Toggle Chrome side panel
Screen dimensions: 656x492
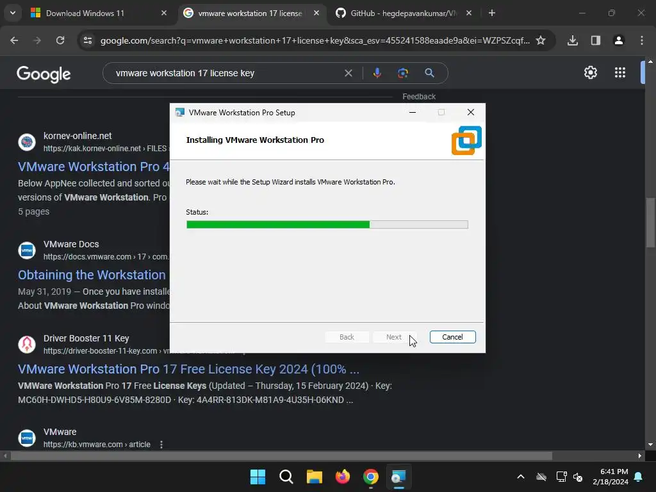pyautogui.click(x=596, y=40)
